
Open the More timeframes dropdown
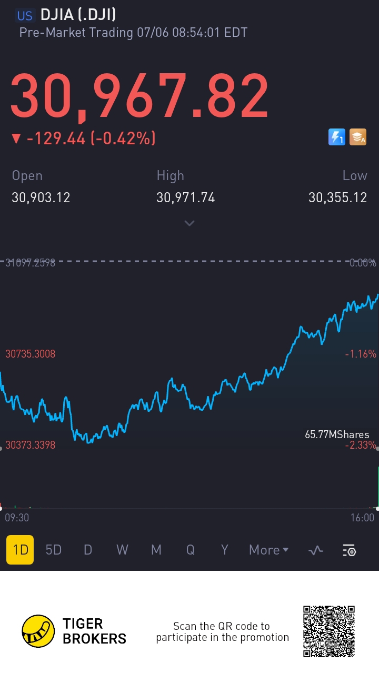click(269, 550)
